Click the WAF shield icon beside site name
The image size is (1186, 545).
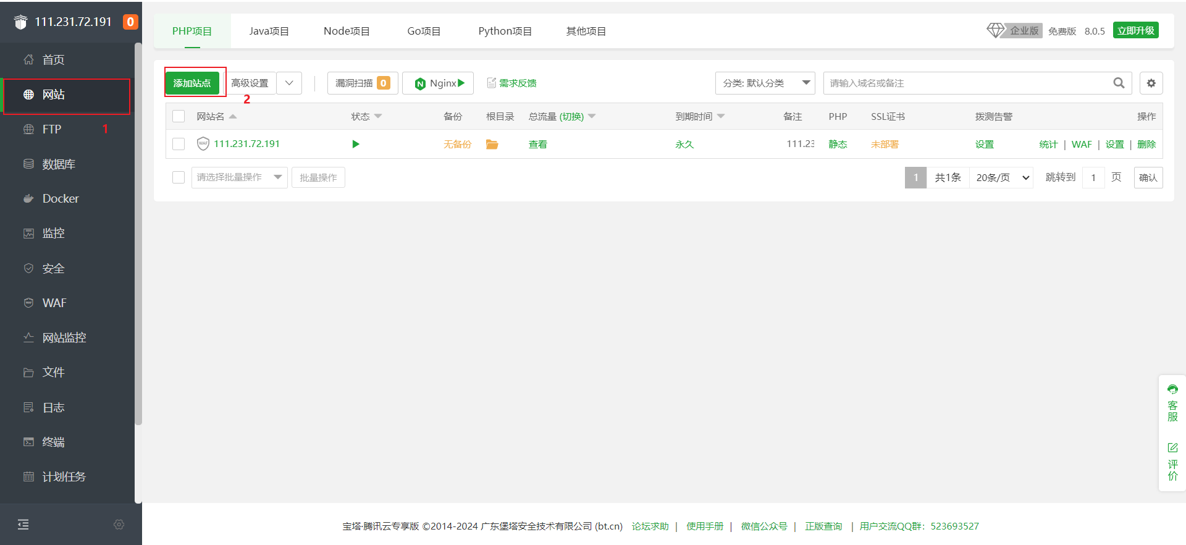203,144
